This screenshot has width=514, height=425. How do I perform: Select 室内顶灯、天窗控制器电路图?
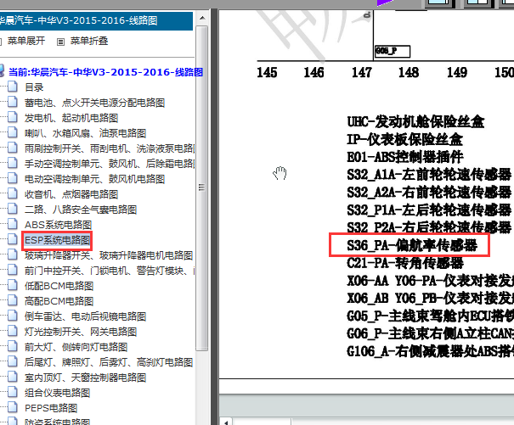tap(85, 377)
